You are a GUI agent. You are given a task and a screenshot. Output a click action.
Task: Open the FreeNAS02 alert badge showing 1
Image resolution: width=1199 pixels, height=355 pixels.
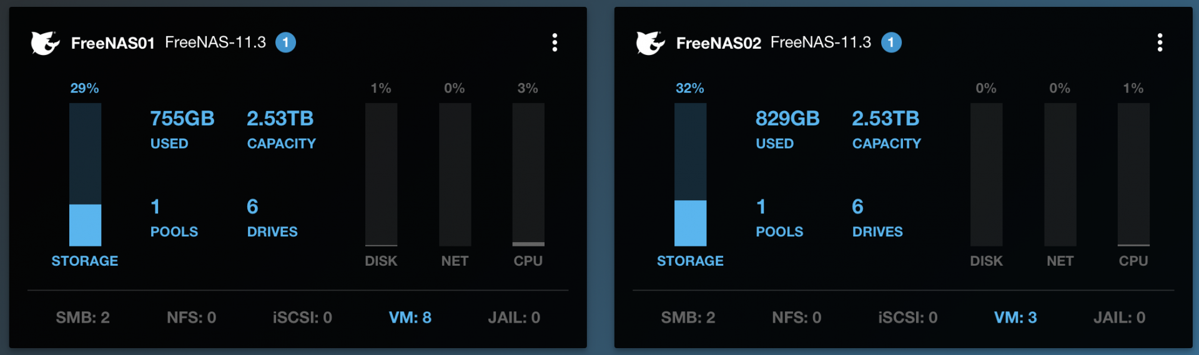891,42
